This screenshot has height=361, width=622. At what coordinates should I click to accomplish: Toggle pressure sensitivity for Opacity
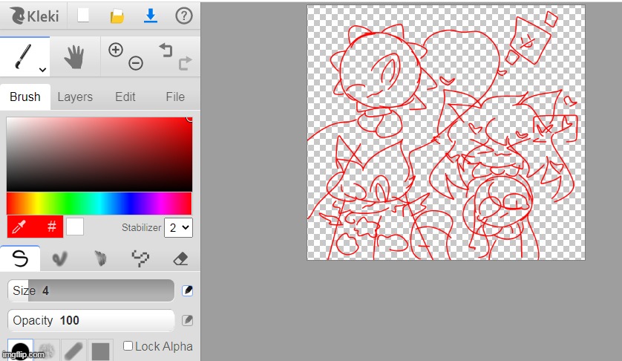point(188,320)
